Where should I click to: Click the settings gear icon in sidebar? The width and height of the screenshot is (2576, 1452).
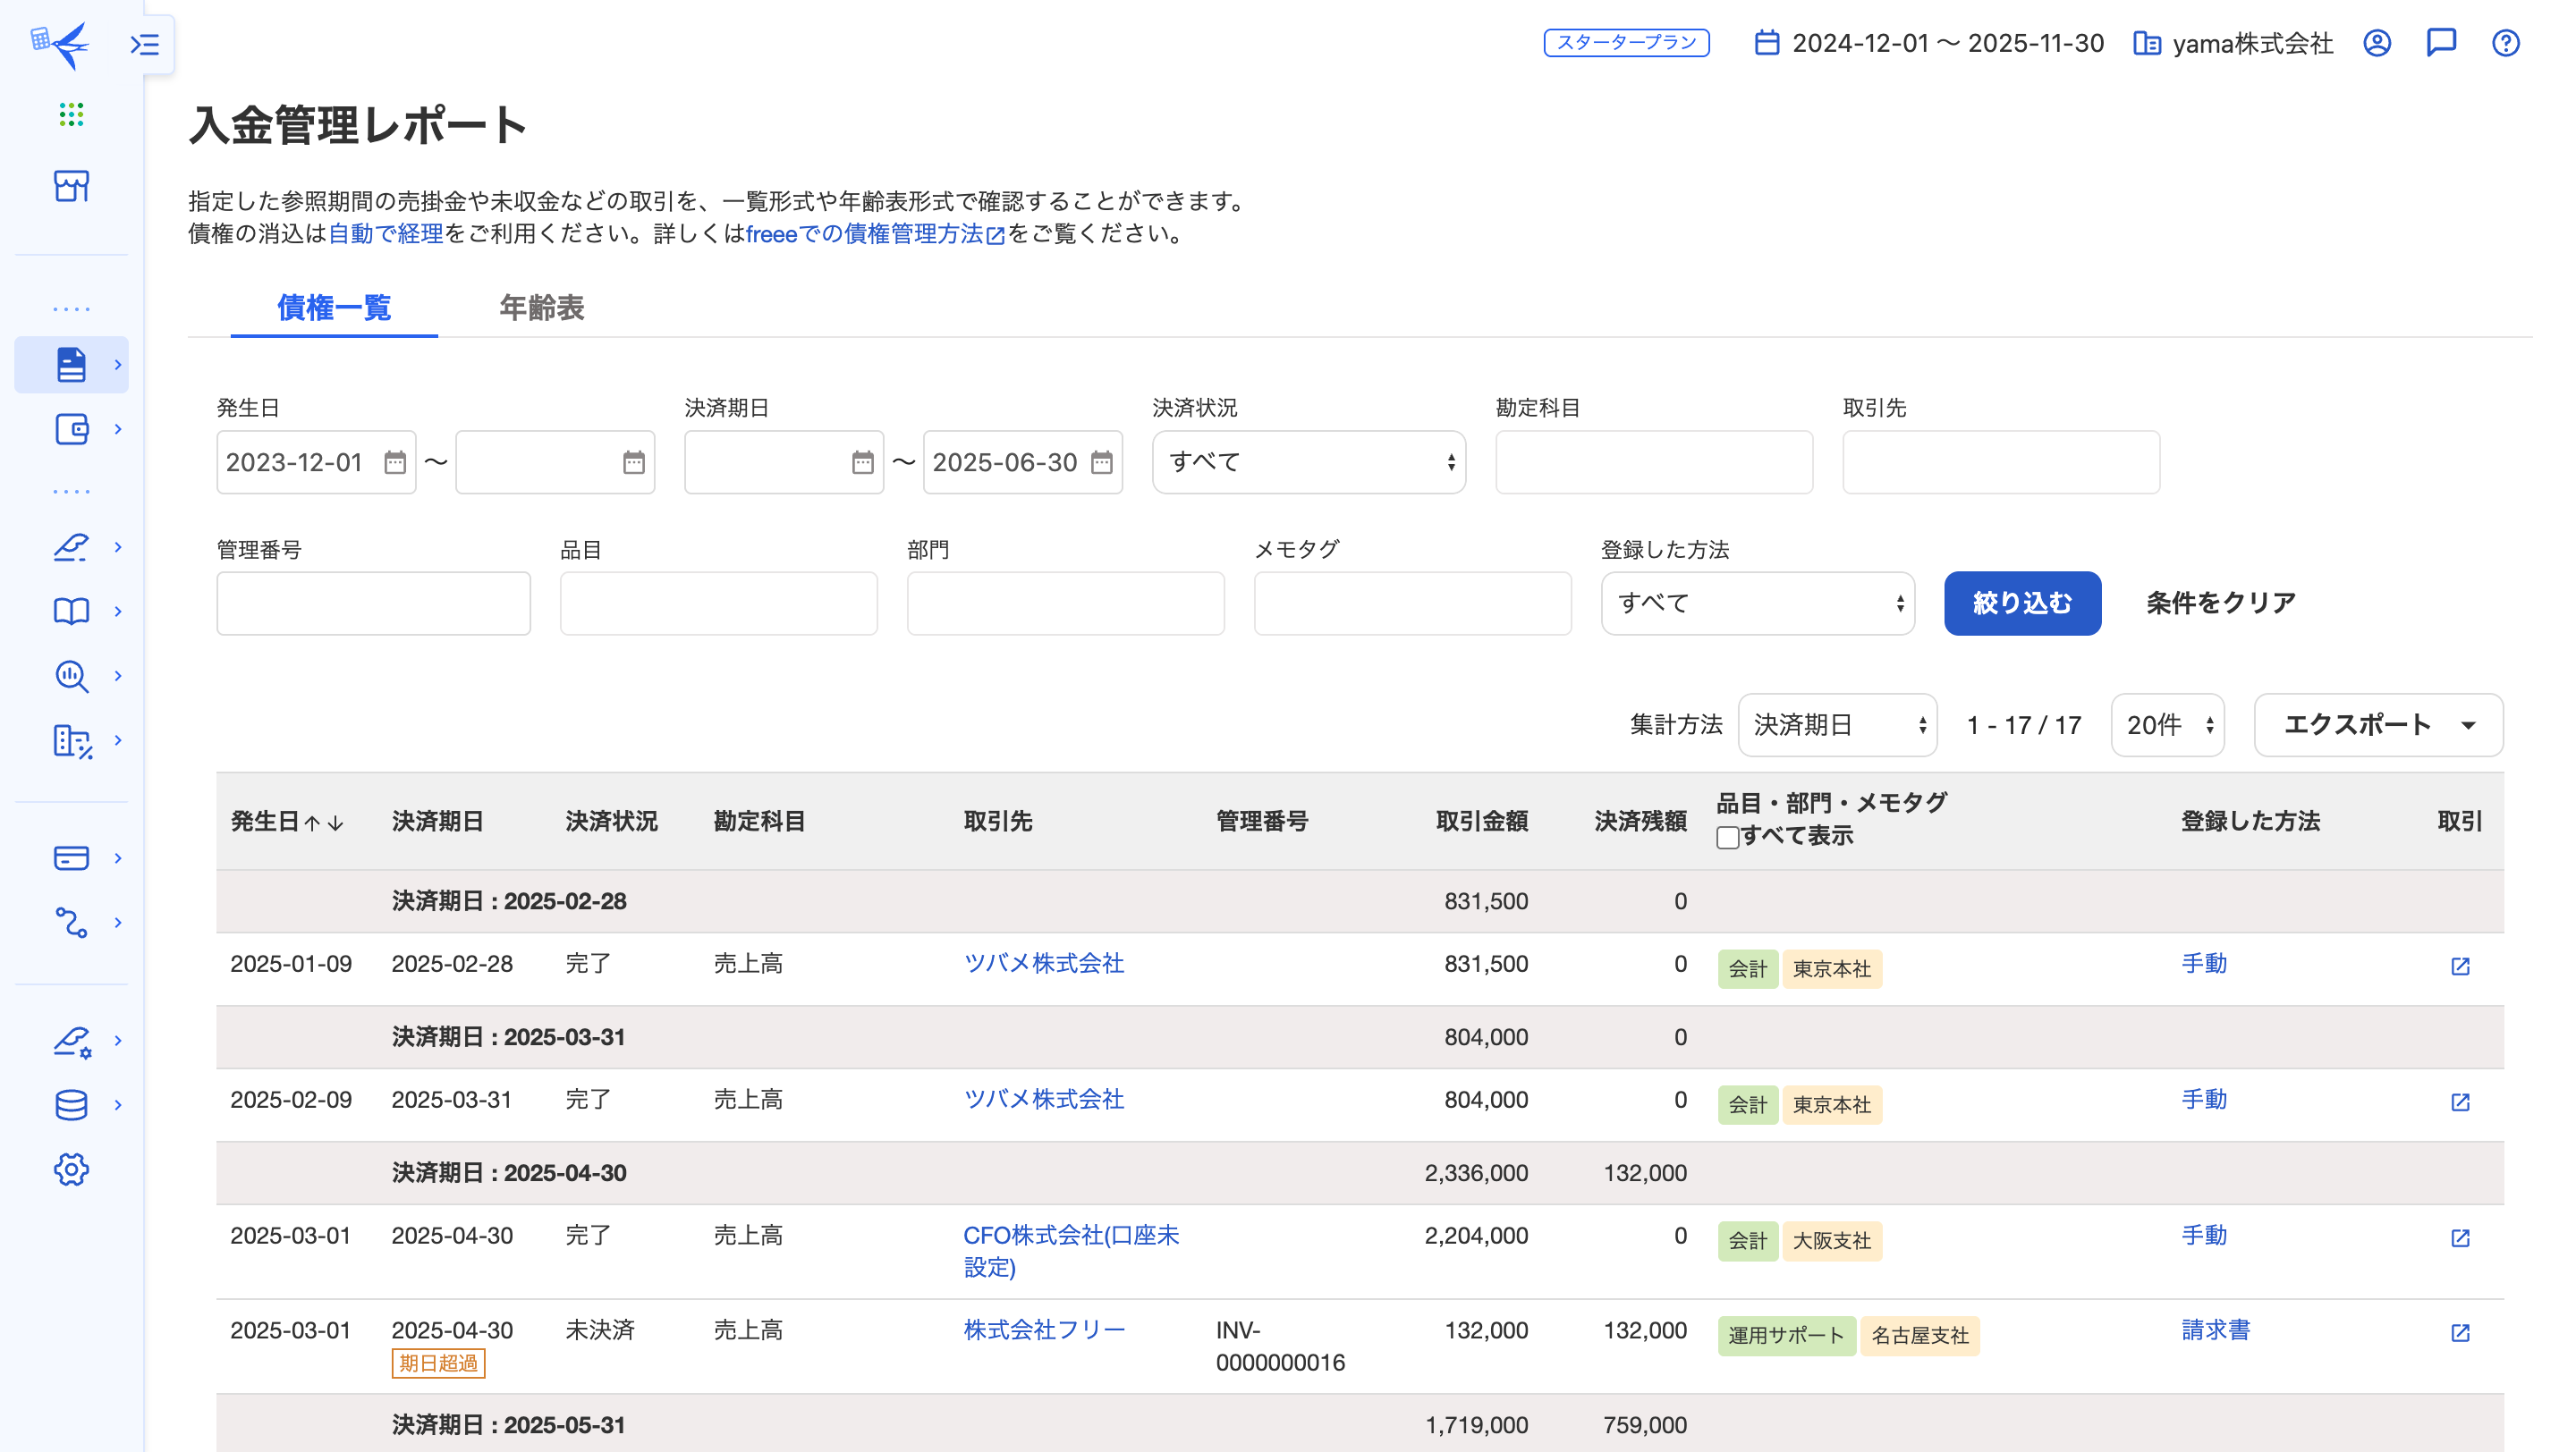pyautogui.click(x=71, y=1169)
